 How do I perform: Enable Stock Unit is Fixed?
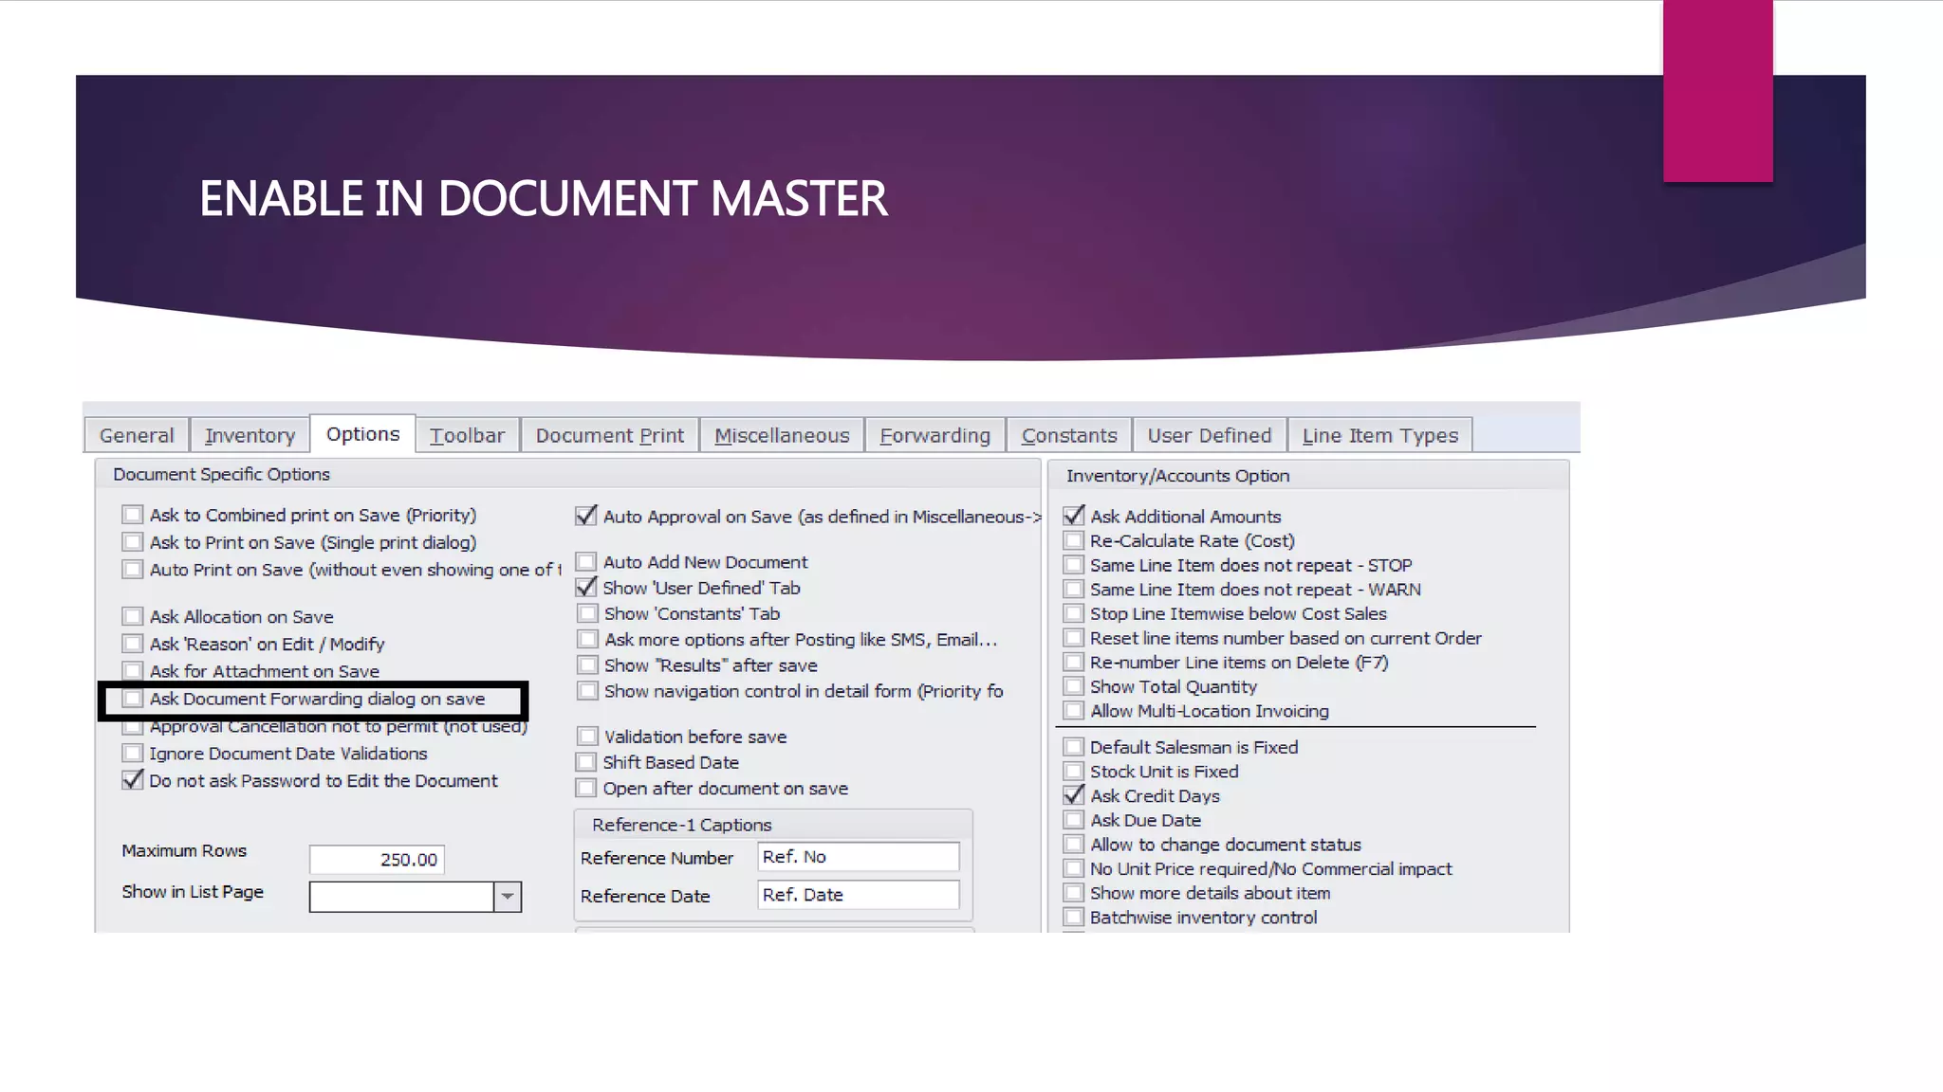(1073, 772)
